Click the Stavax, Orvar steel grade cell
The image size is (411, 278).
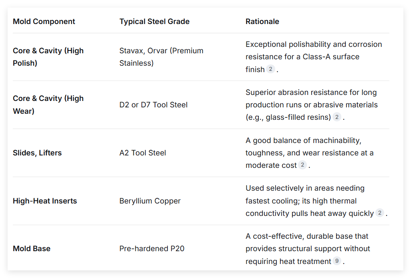coord(161,57)
